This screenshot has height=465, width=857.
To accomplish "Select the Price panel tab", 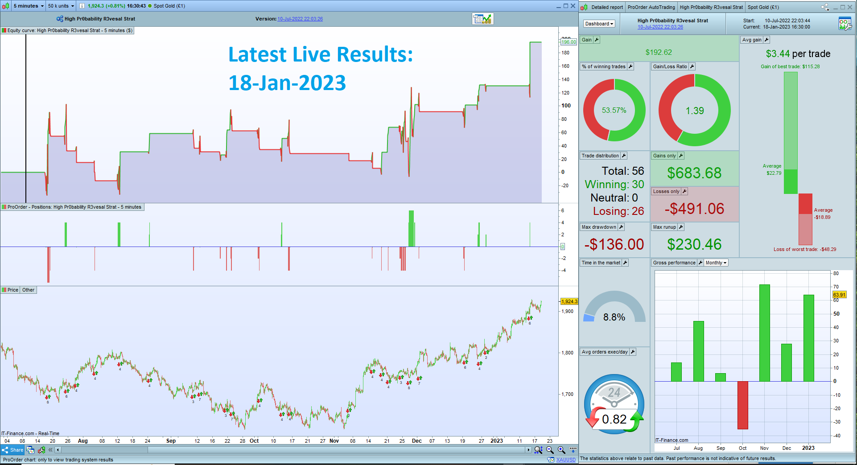I will [10, 290].
